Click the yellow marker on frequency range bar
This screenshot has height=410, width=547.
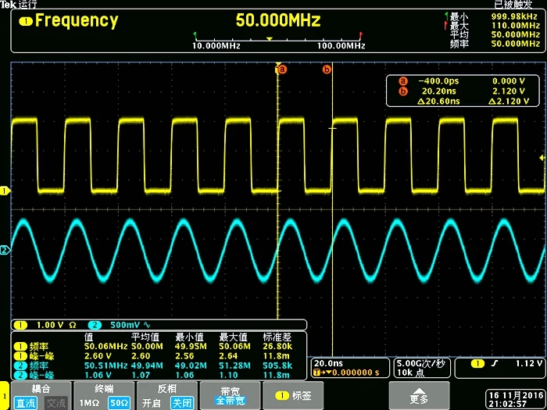[x=270, y=39]
